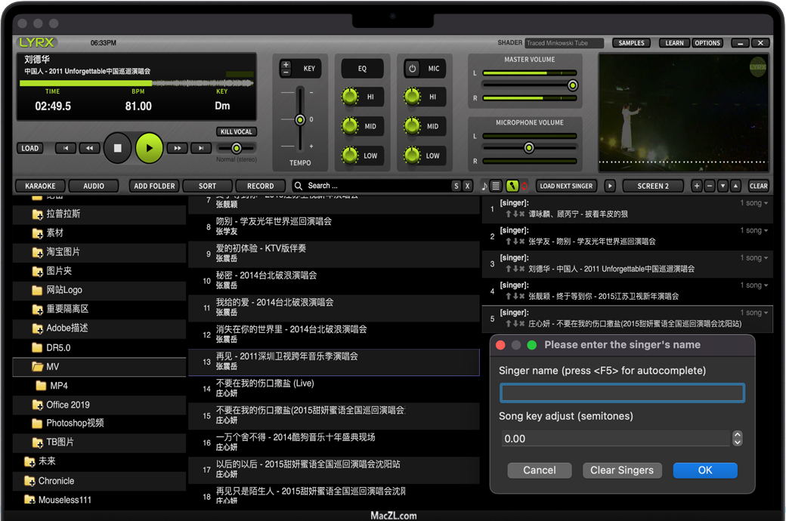This screenshot has width=786, height=521.
Task: Click the green microphone icon in toolbar
Action: (512, 186)
